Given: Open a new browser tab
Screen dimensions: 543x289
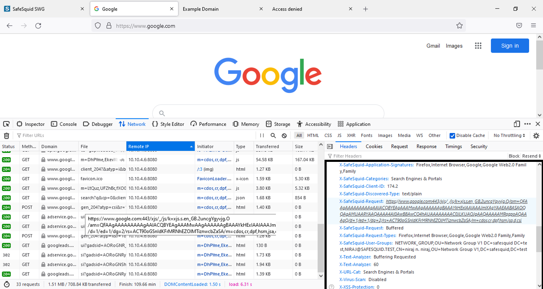Looking at the screenshot, I should [x=366, y=9].
